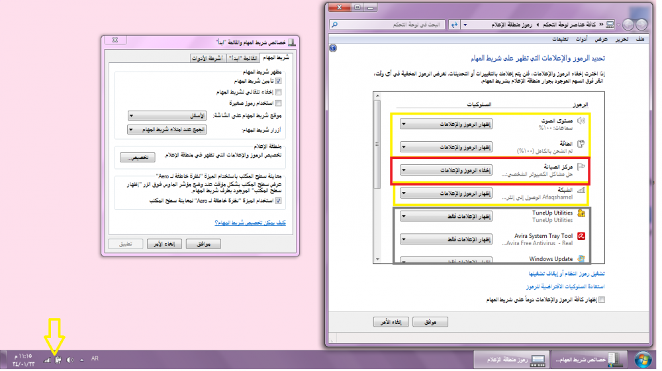Enable auto-hide taskbar checkbox (إخفاء تلقائي)
The height and width of the screenshot is (371, 662).
278,92
